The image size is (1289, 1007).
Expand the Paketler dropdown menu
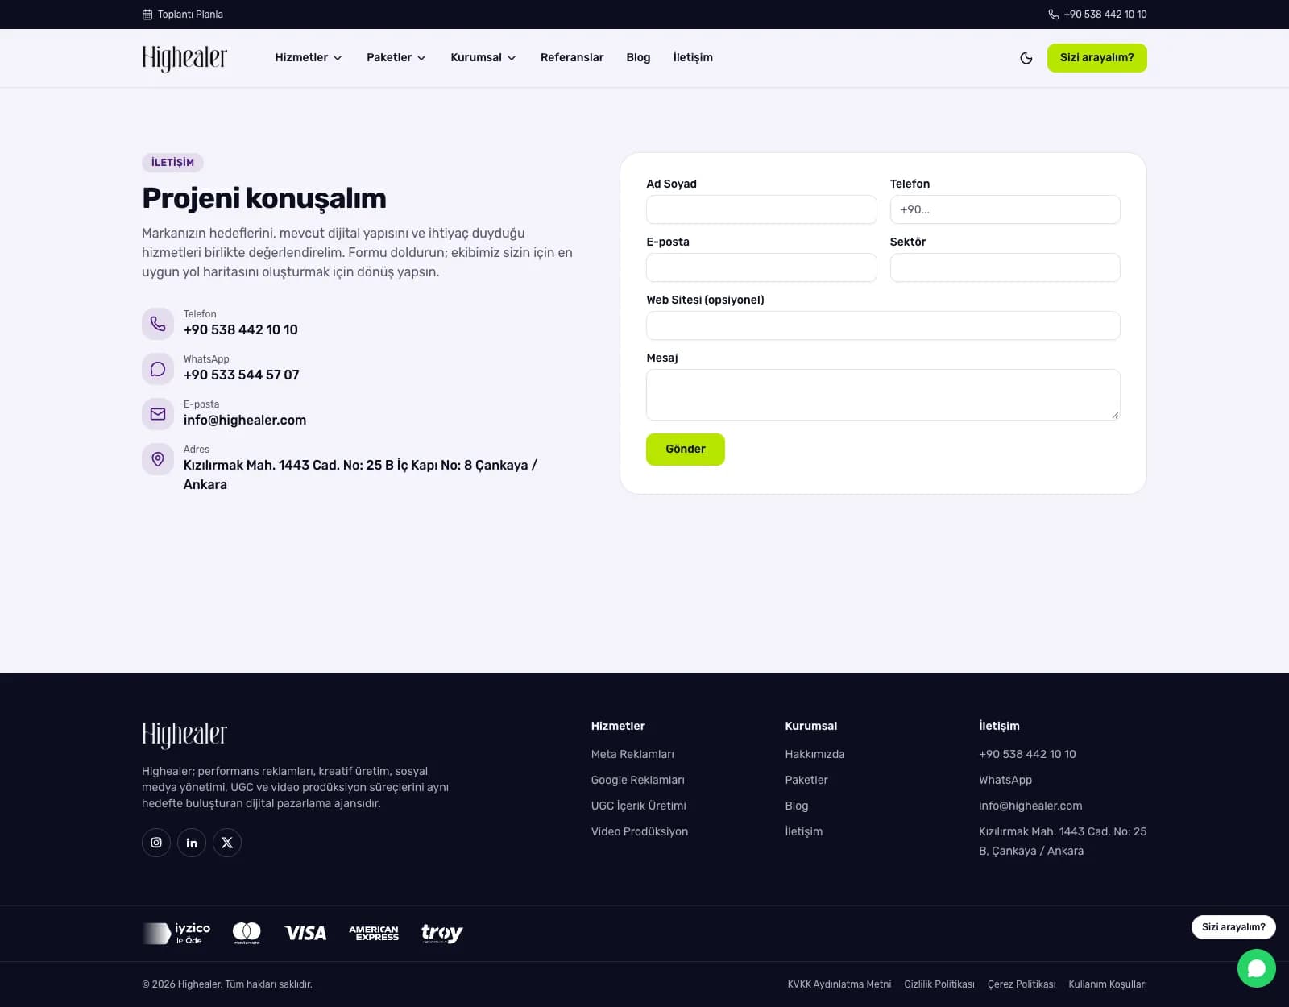tap(396, 58)
